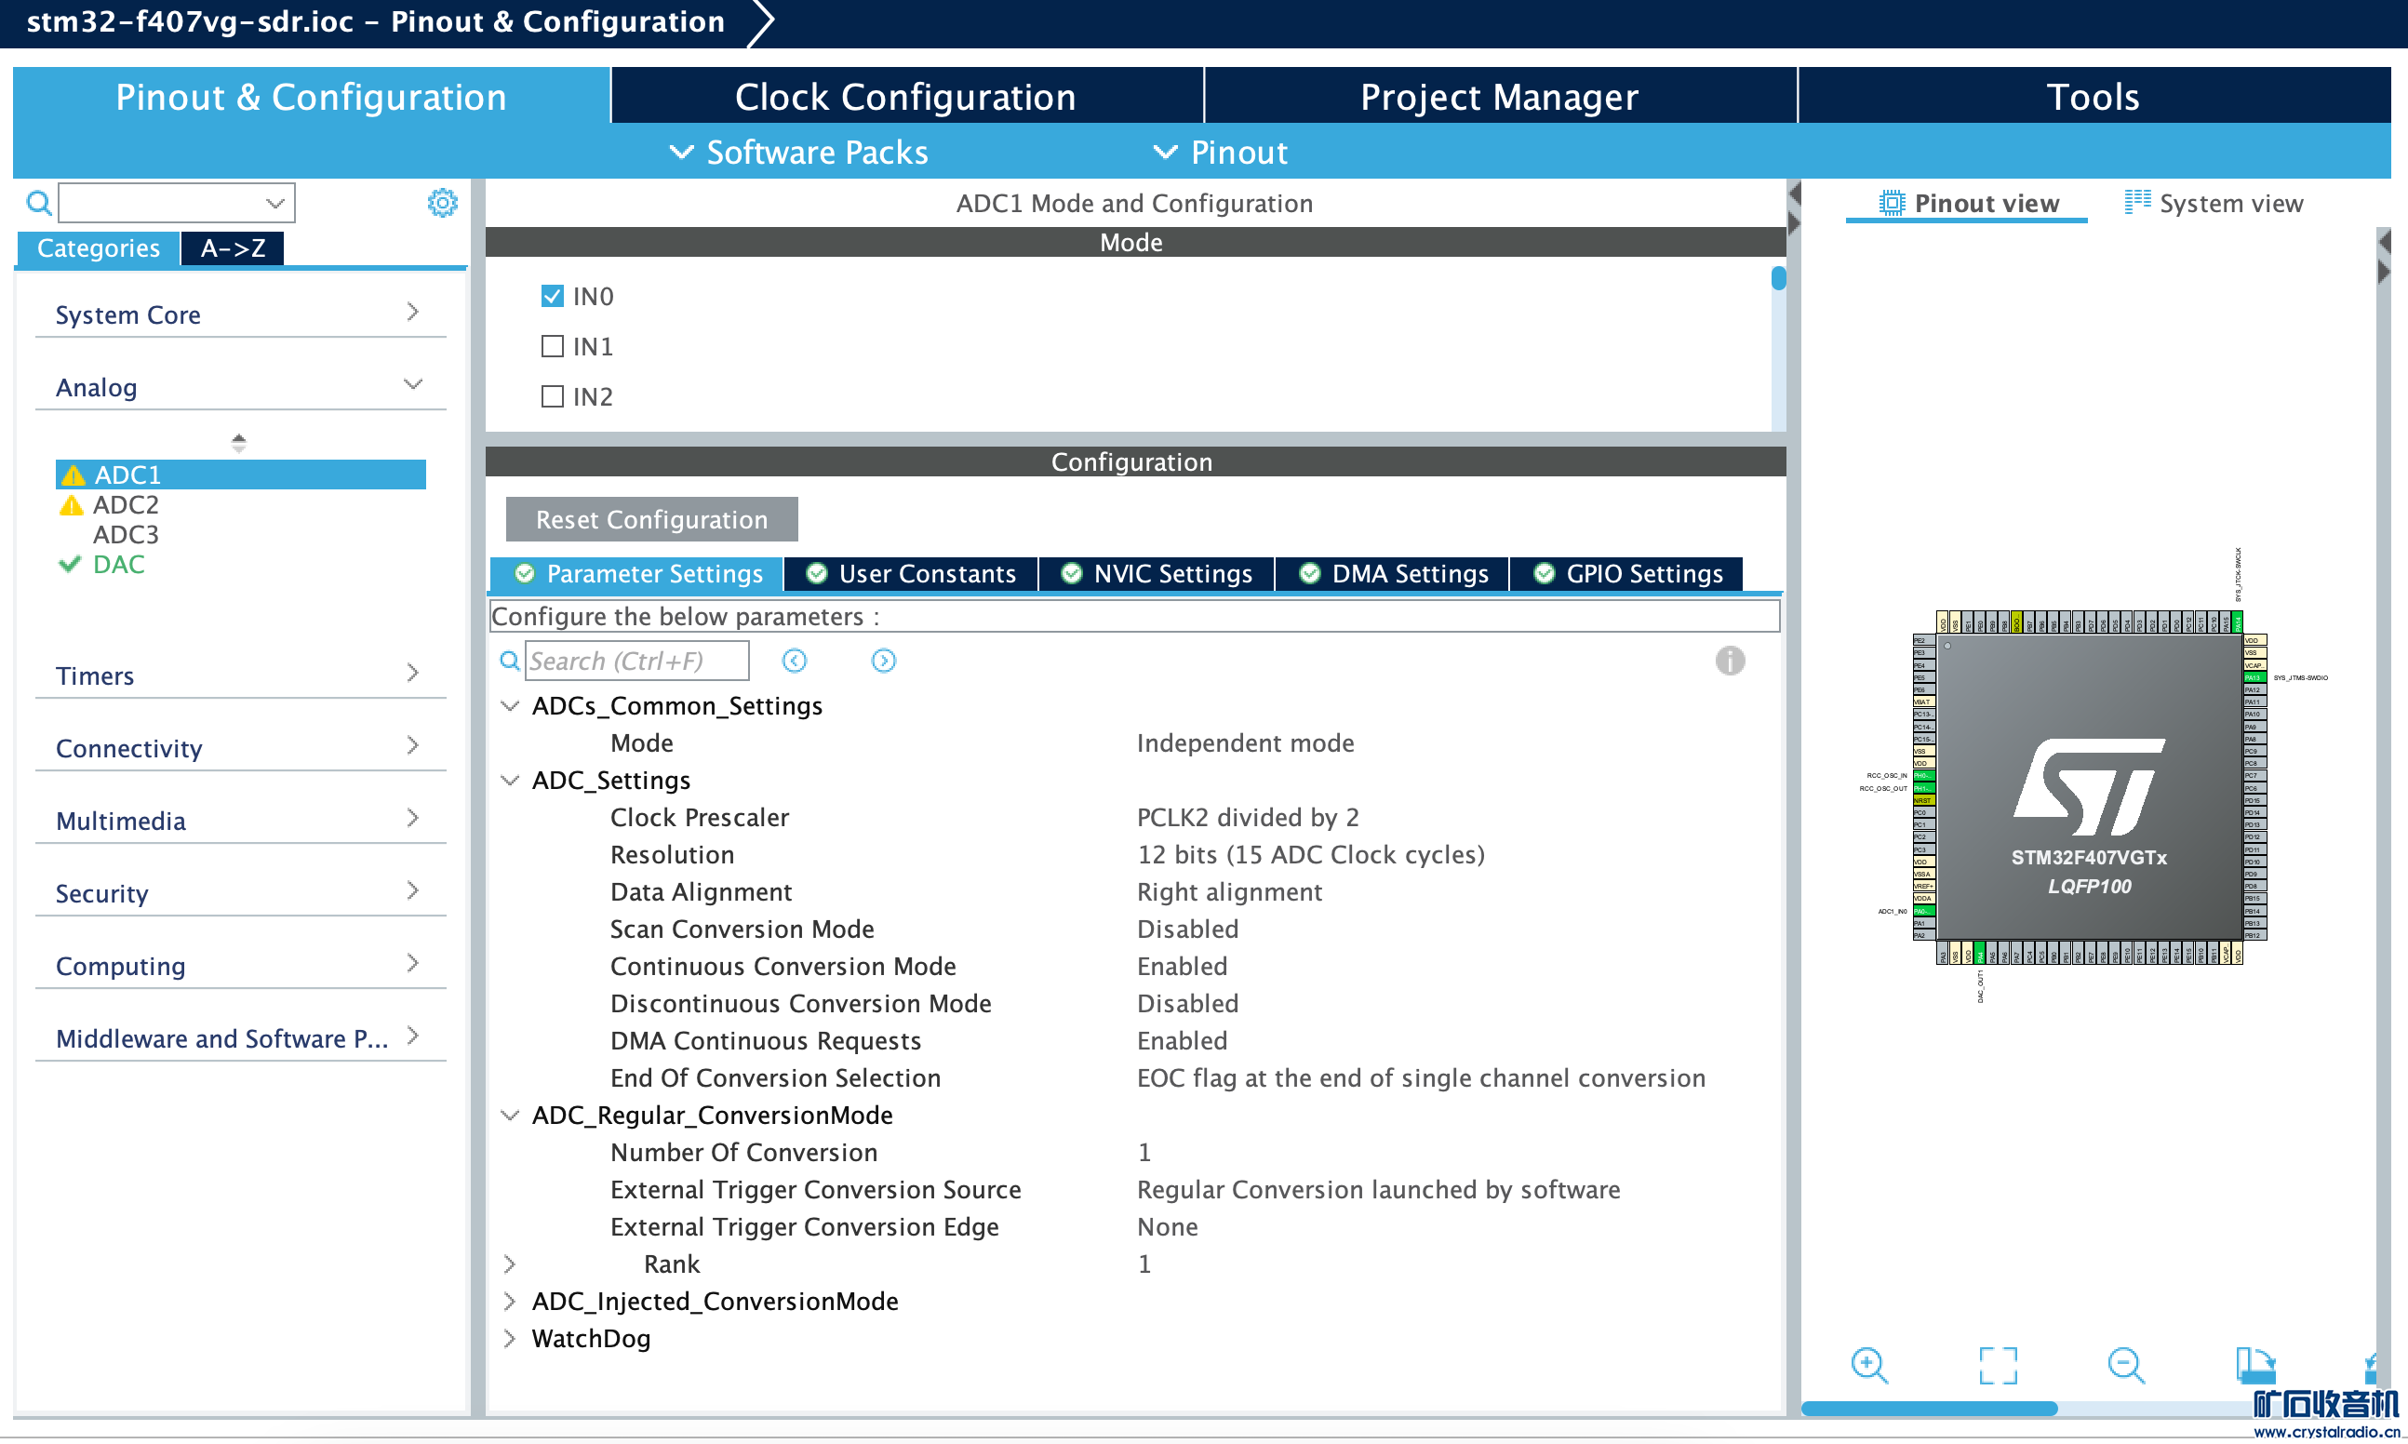Click the Reset Configuration button
This screenshot has height=1444, width=2408.
pos(652,519)
